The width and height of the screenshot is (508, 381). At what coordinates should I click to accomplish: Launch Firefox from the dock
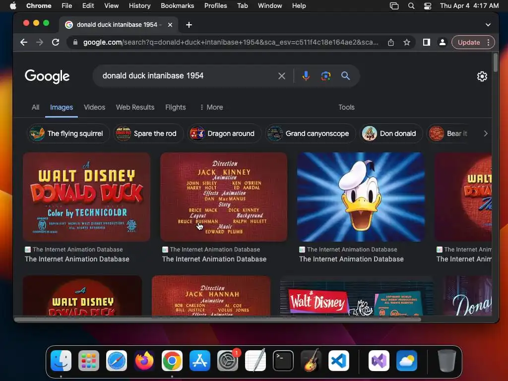144,361
